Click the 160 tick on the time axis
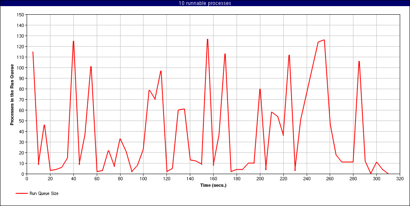Viewport: 410px width, 206px height. click(213, 179)
